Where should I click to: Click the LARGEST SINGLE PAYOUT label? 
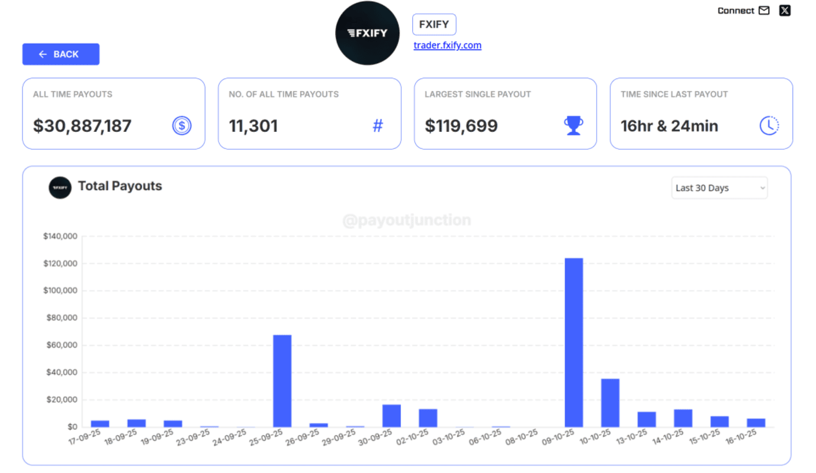[x=478, y=94]
